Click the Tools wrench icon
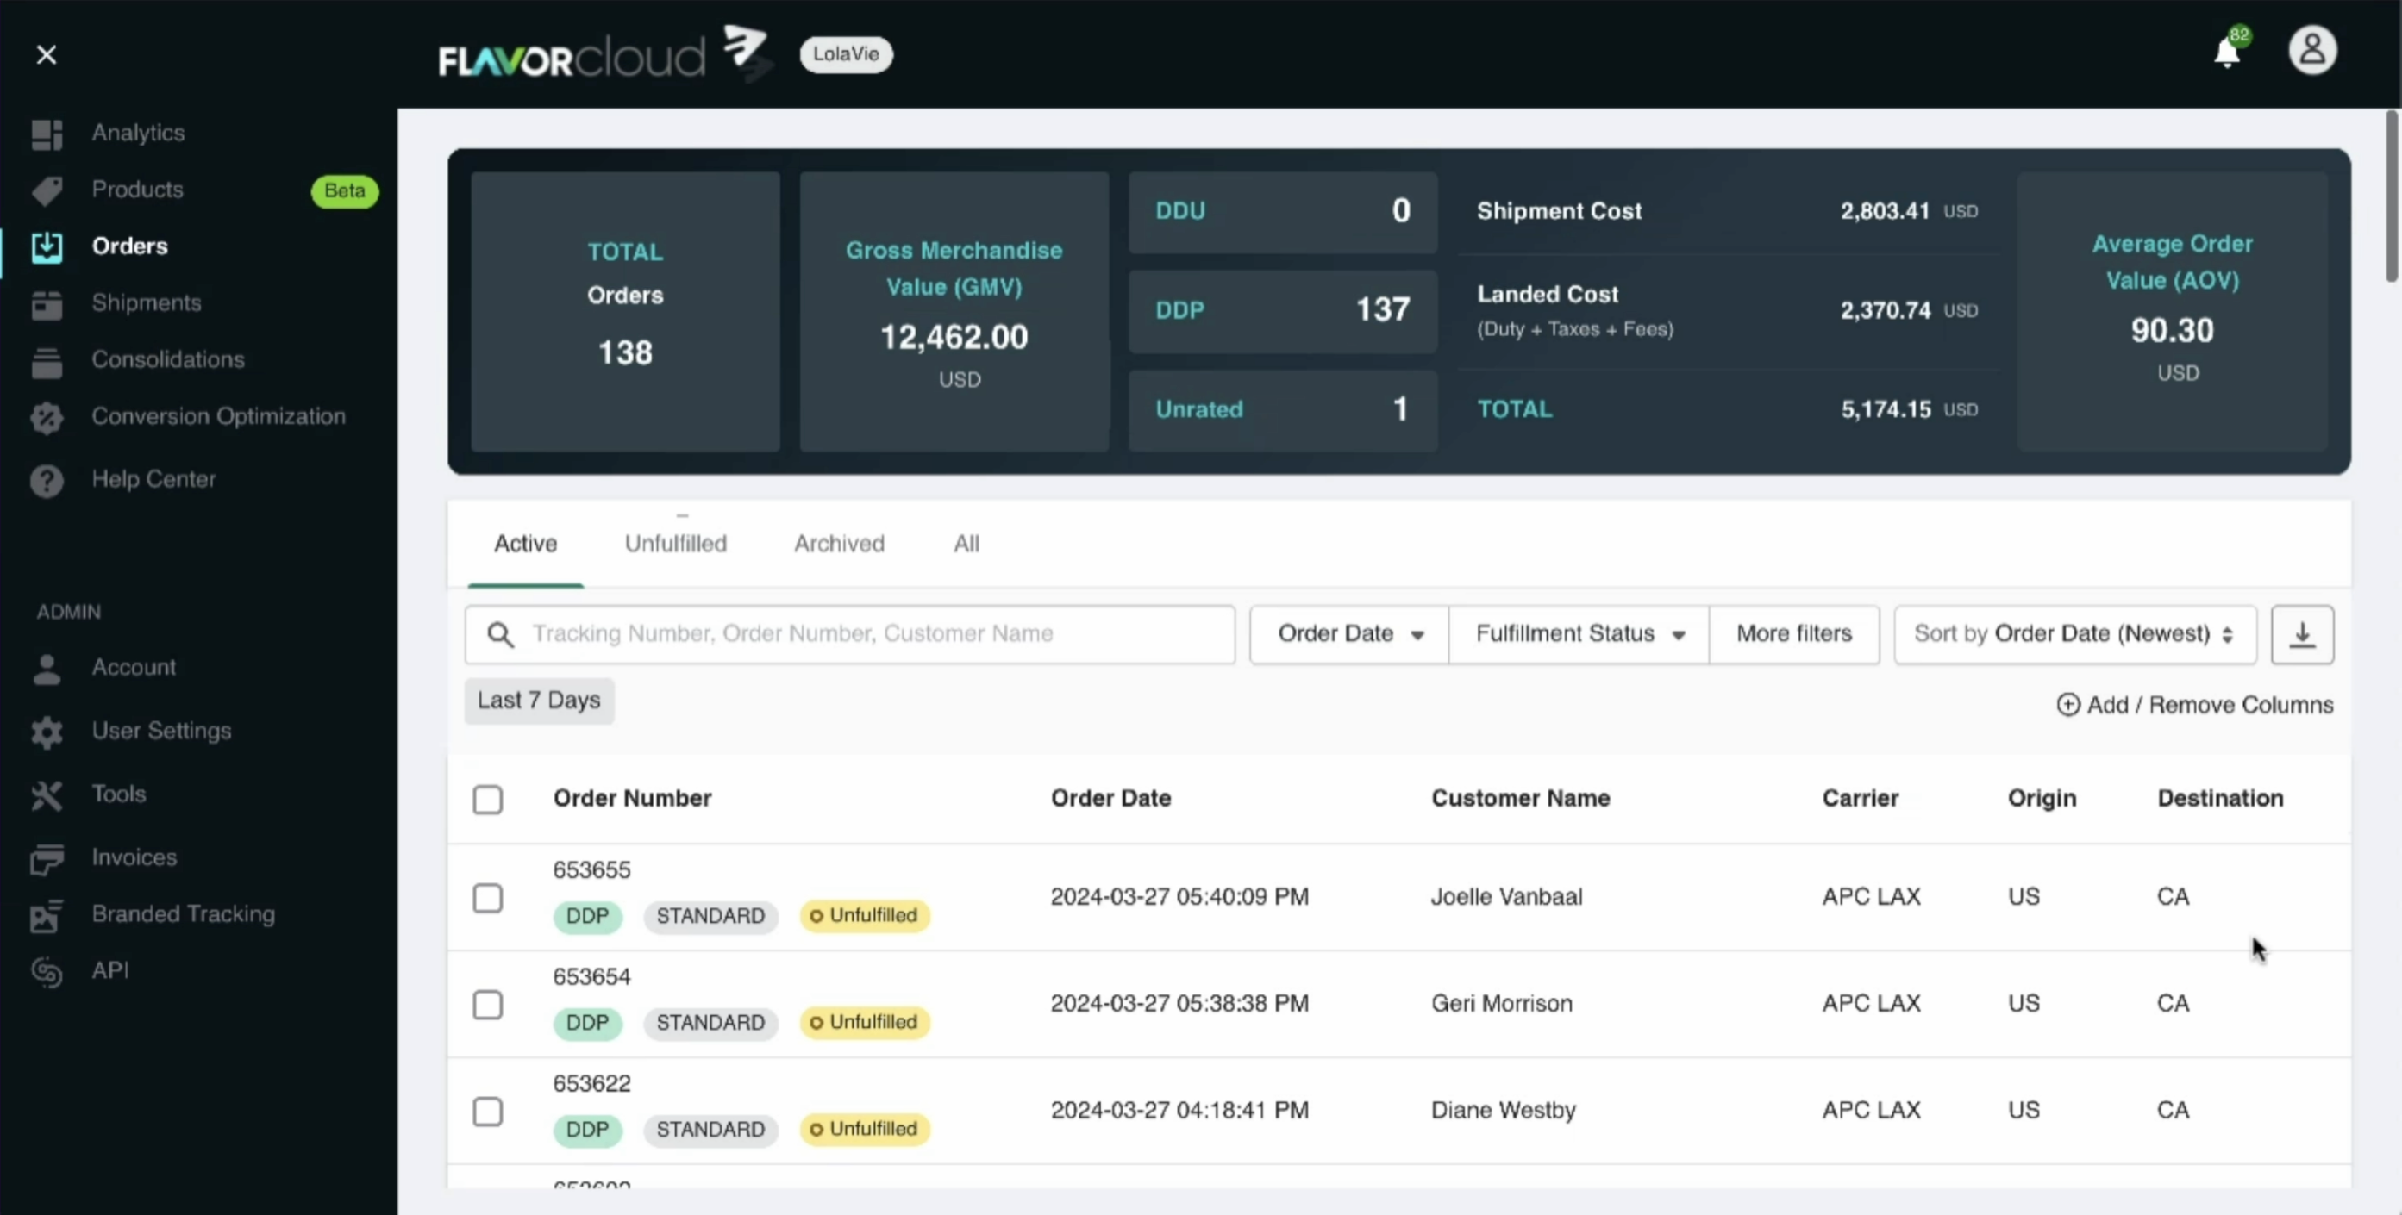 point(47,794)
